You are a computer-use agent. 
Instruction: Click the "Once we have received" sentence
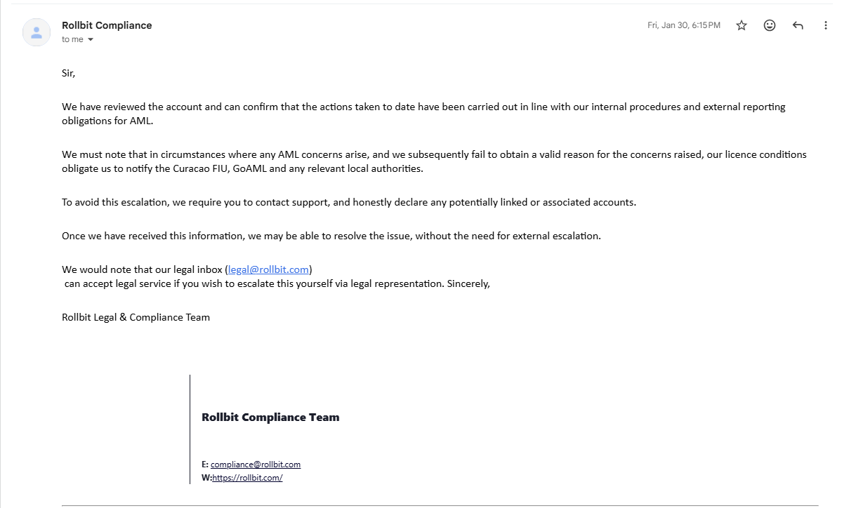[x=331, y=236]
